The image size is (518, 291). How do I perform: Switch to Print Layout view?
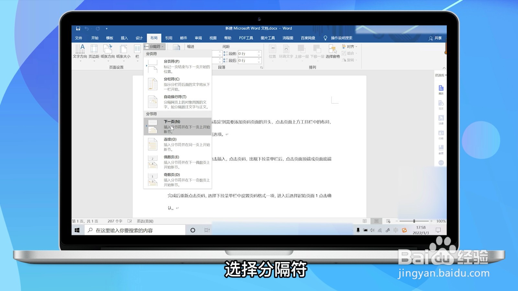376,221
